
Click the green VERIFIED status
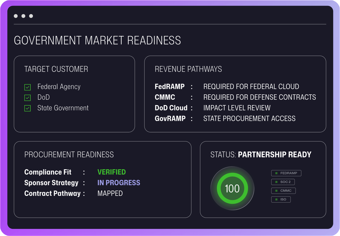(112, 172)
